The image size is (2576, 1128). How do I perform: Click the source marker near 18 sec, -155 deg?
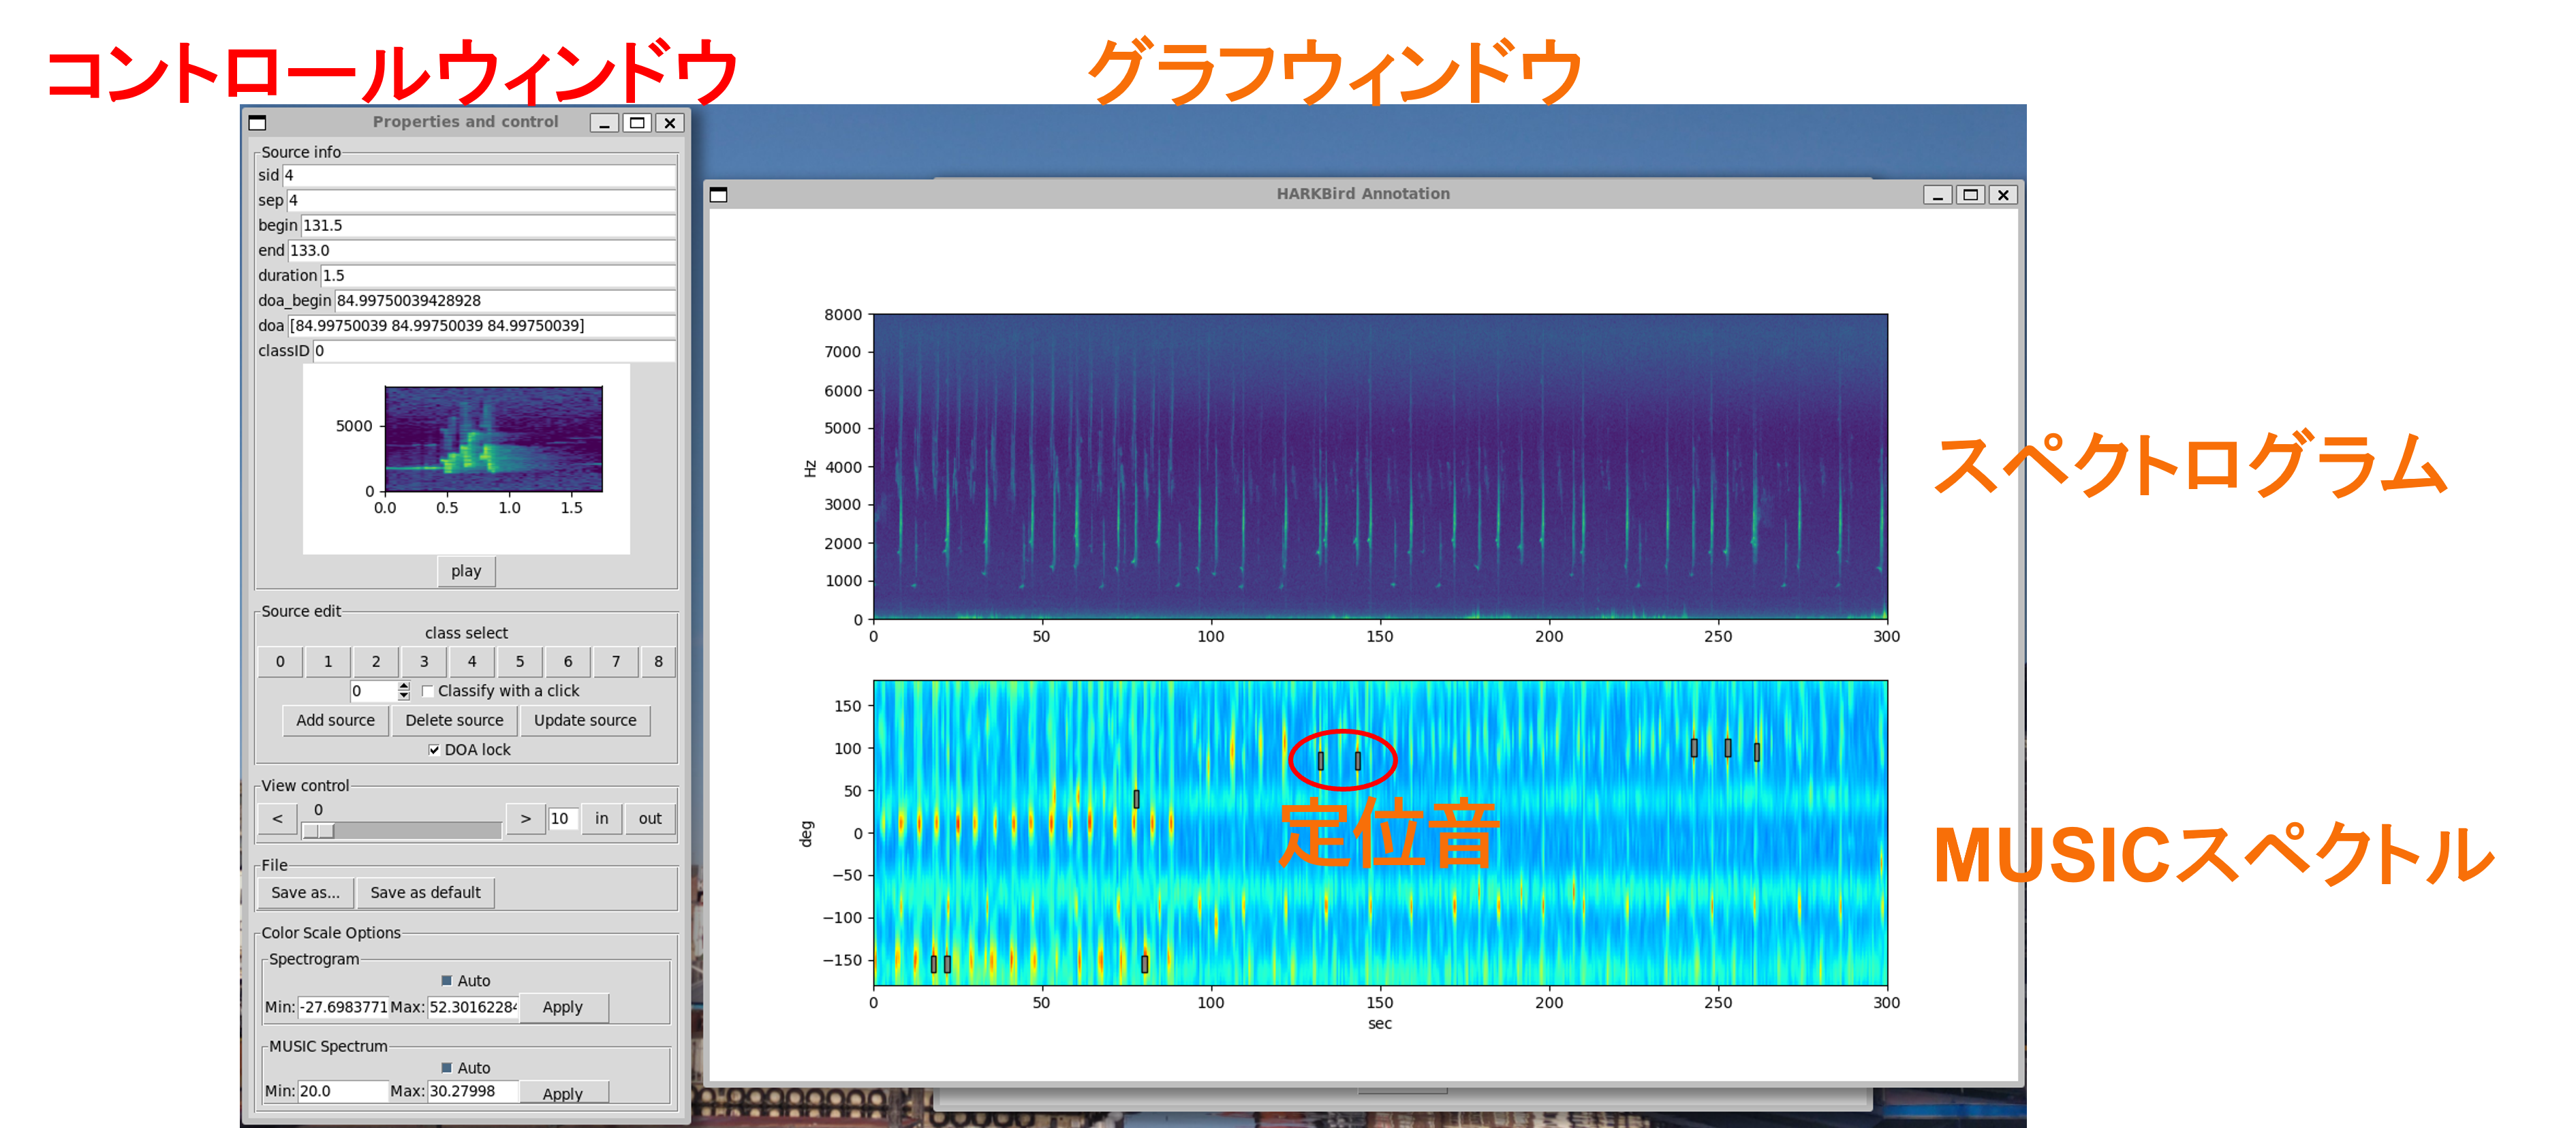coord(934,964)
